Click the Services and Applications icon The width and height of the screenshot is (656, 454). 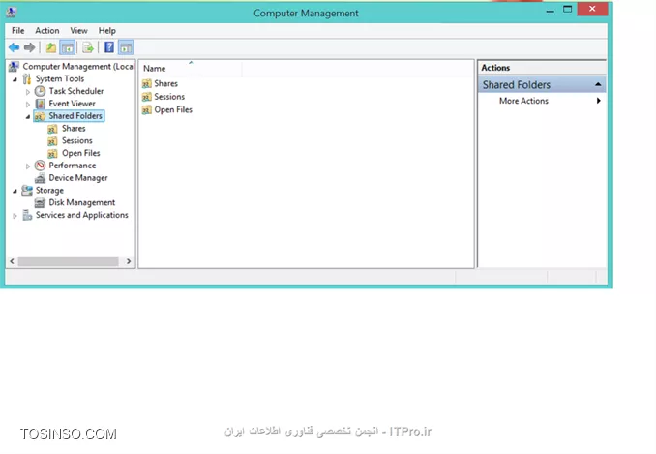pyautogui.click(x=27, y=215)
